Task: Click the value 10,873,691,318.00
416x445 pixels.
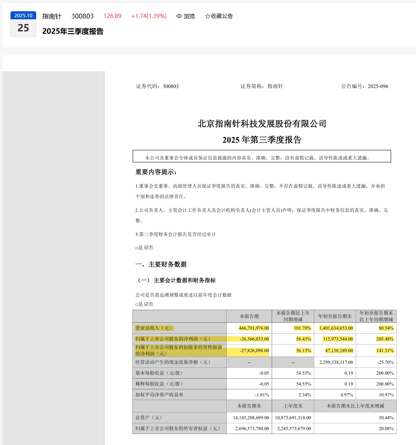Action: point(293,418)
